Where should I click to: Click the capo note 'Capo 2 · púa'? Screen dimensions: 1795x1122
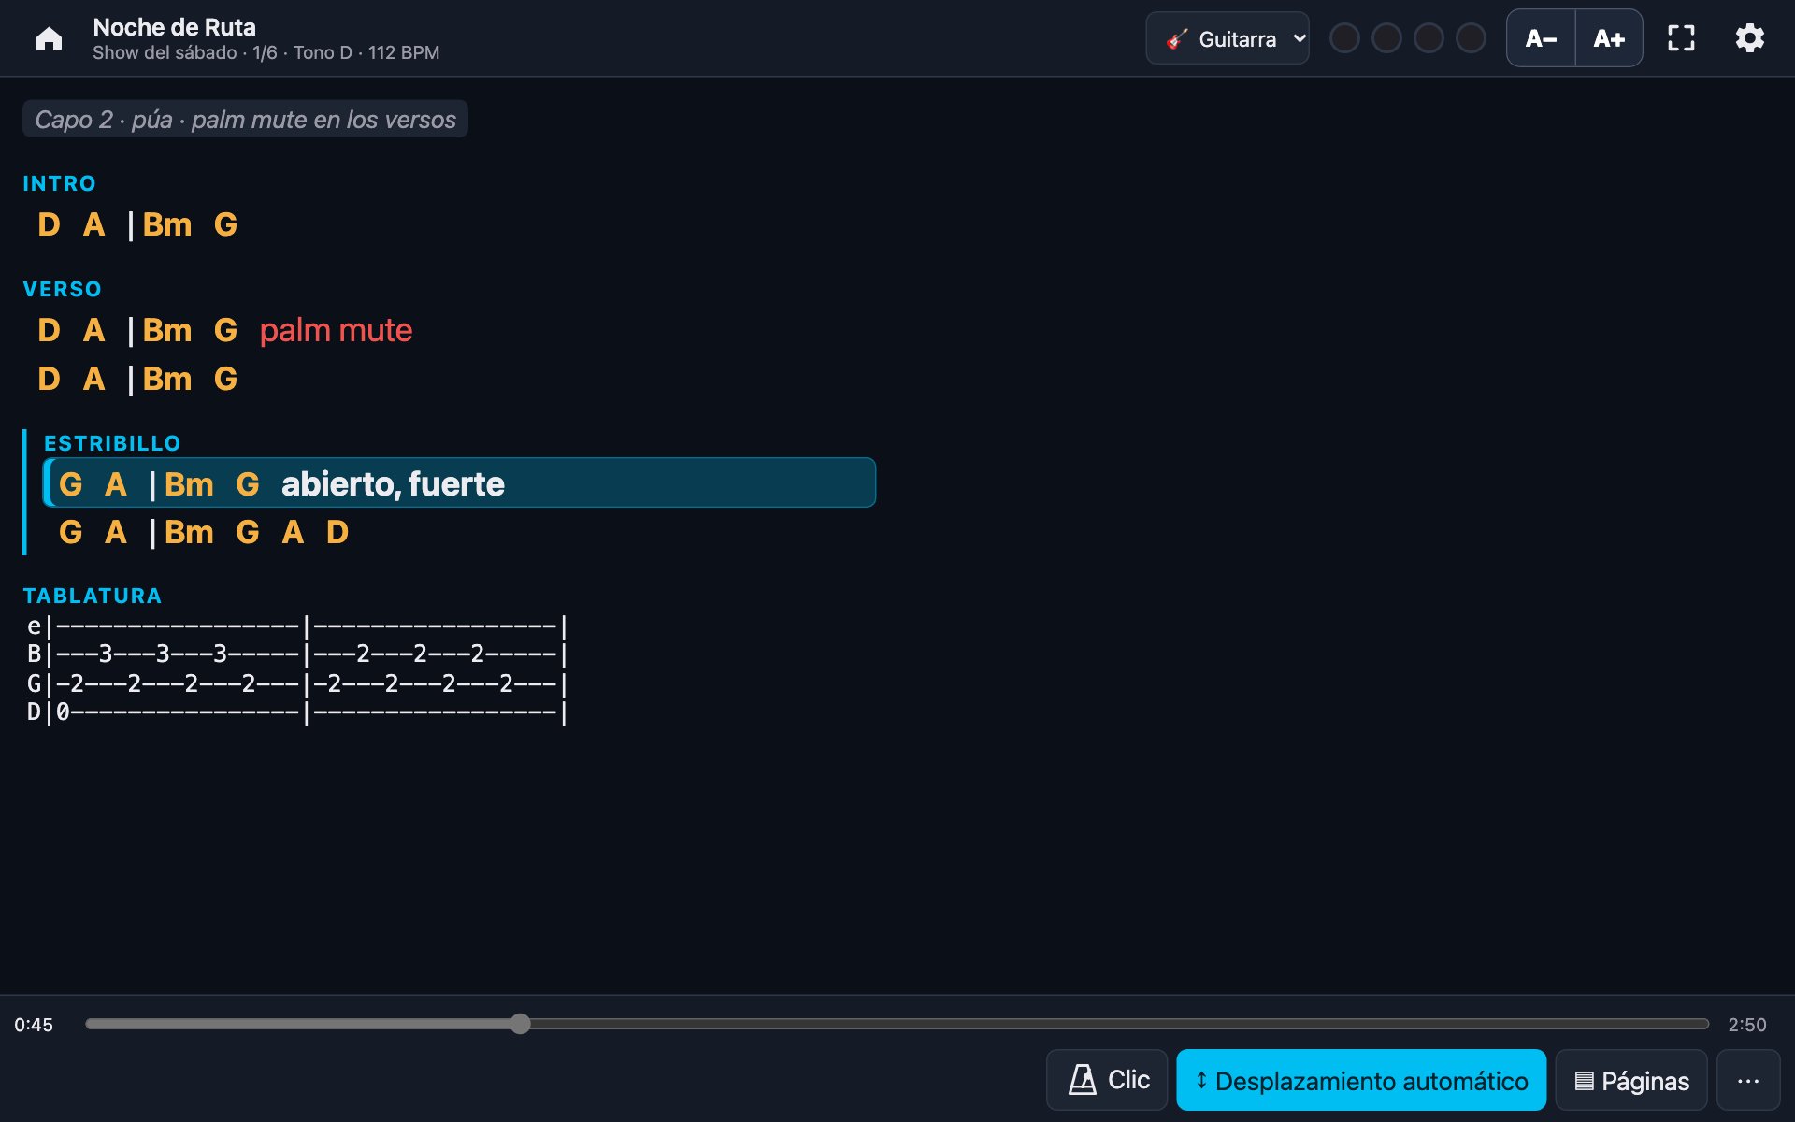point(245,119)
